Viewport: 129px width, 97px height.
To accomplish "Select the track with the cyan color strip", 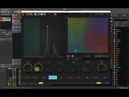I will click(17, 15).
